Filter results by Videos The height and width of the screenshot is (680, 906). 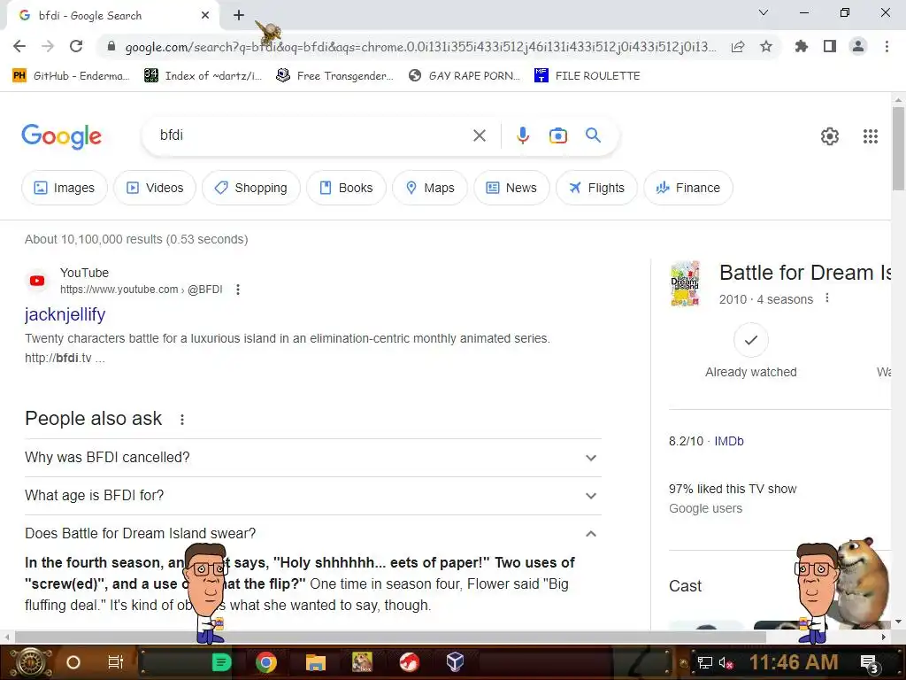[154, 188]
